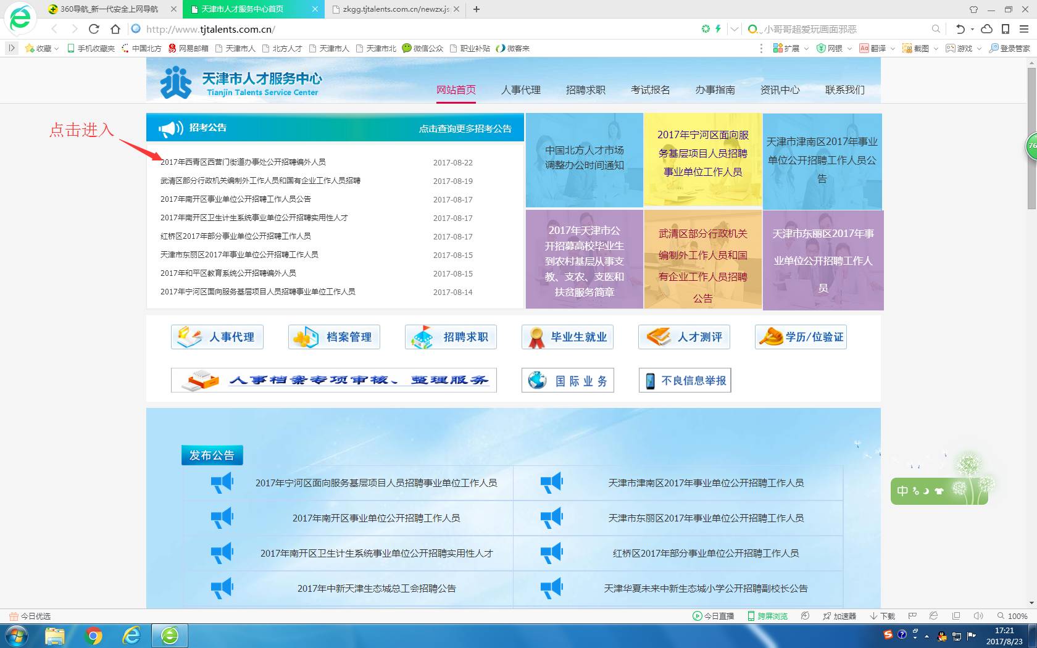Click the 不良信息举报 phone icon button
The image size is (1037, 648).
(685, 380)
